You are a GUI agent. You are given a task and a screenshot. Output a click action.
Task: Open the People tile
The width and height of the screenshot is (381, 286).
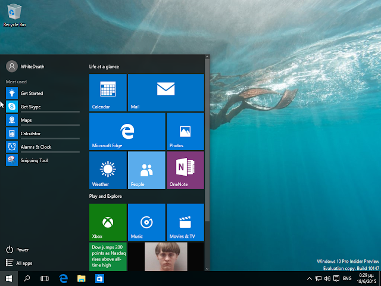[146, 170]
